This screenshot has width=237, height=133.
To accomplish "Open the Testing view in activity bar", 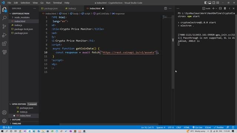I will (4, 52).
